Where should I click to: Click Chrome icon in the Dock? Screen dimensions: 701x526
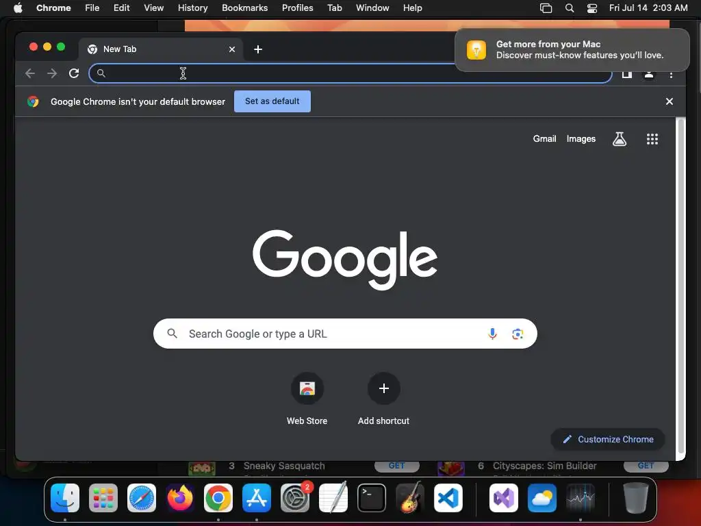pyautogui.click(x=218, y=498)
